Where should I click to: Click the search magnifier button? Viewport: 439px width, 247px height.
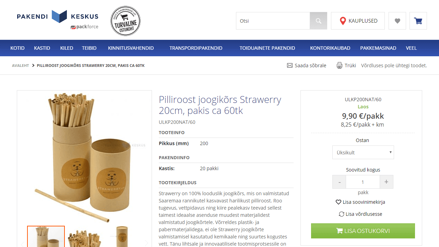[x=318, y=21]
